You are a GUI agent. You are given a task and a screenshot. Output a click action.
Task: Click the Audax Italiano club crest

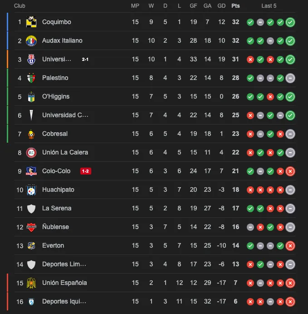[x=31, y=40]
